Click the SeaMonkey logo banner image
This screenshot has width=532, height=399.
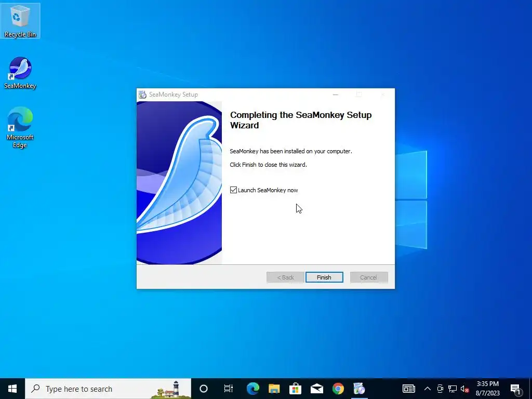179,182
